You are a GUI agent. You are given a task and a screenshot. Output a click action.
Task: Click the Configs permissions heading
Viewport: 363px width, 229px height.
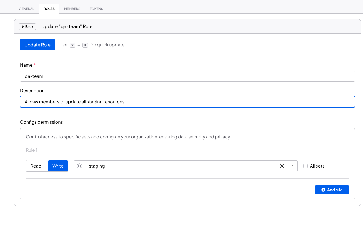(41, 122)
